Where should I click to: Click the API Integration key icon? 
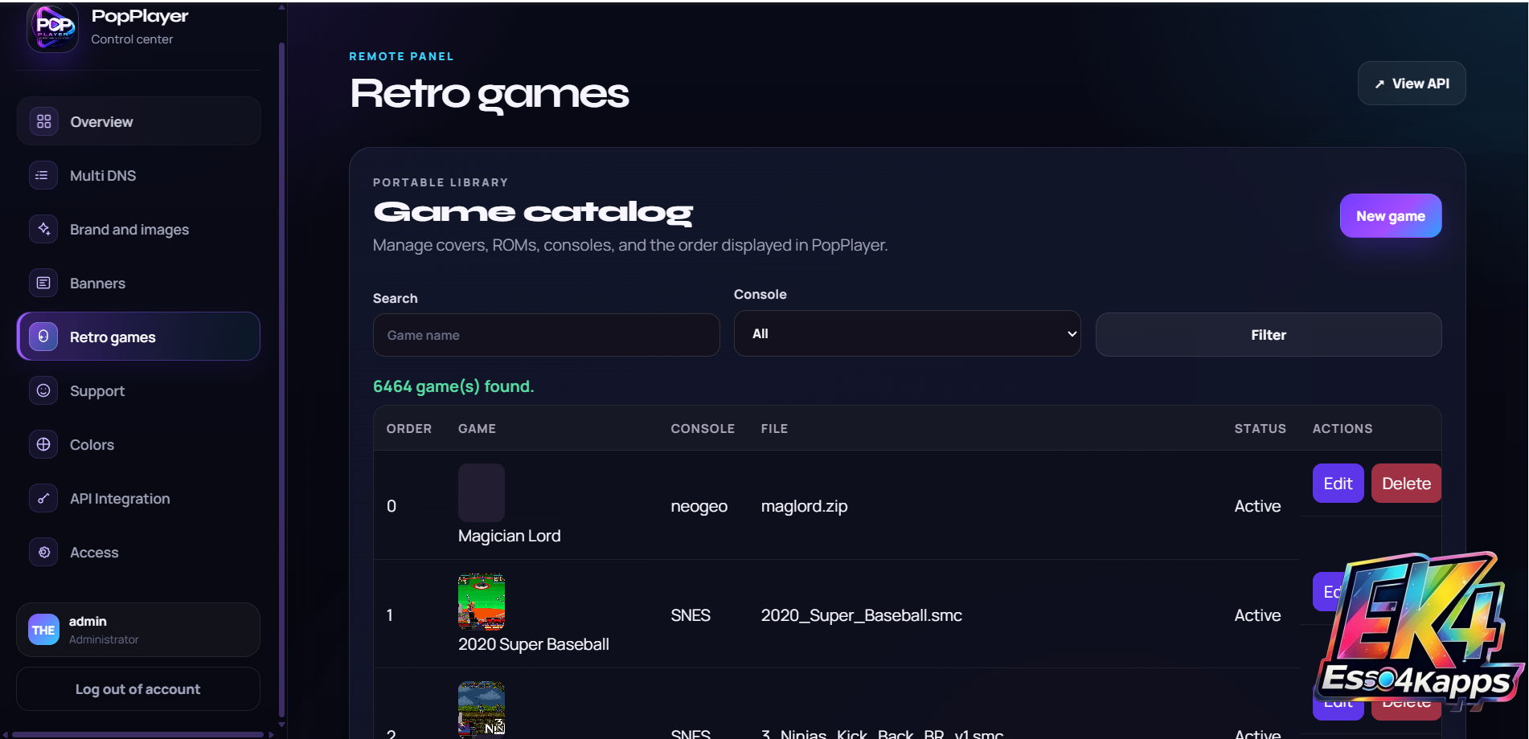(43, 498)
